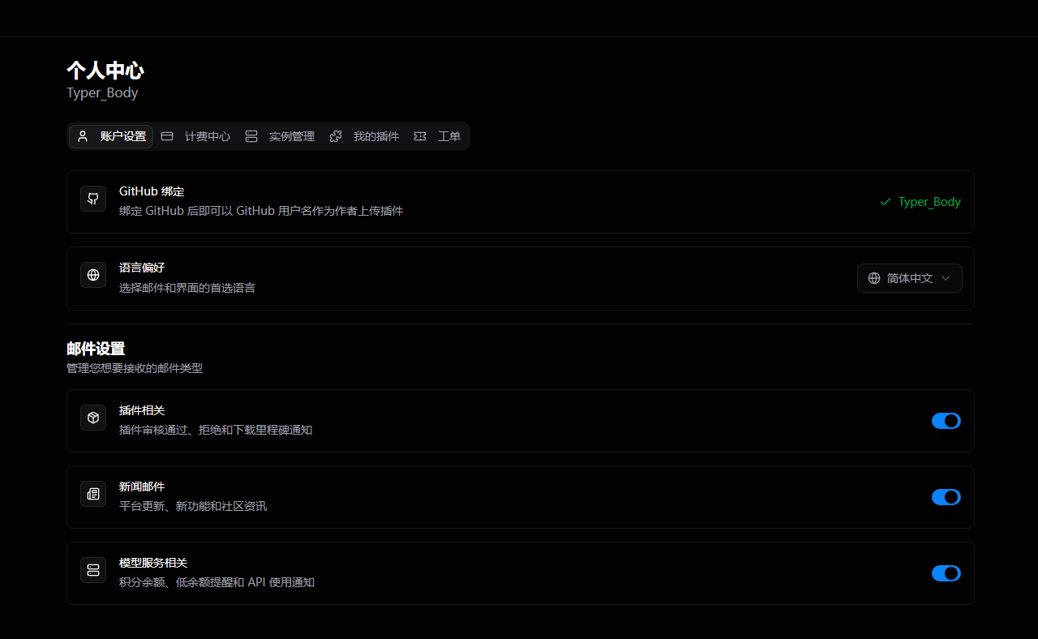The height and width of the screenshot is (639, 1038).
Task: Switch to the 计费中心 tab
Action: [x=195, y=136]
